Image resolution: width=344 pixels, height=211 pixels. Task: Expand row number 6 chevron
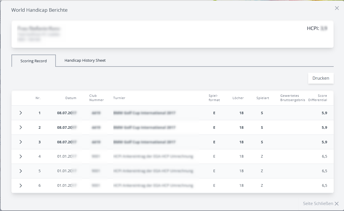[21, 185]
